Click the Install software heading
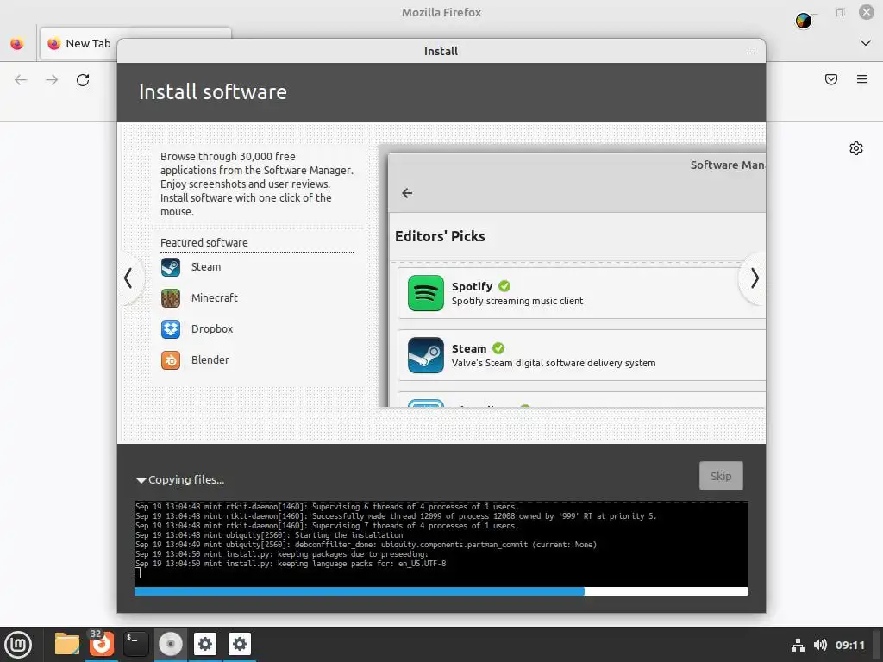This screenshot has height=662, width=883. (x=213, y=91)
